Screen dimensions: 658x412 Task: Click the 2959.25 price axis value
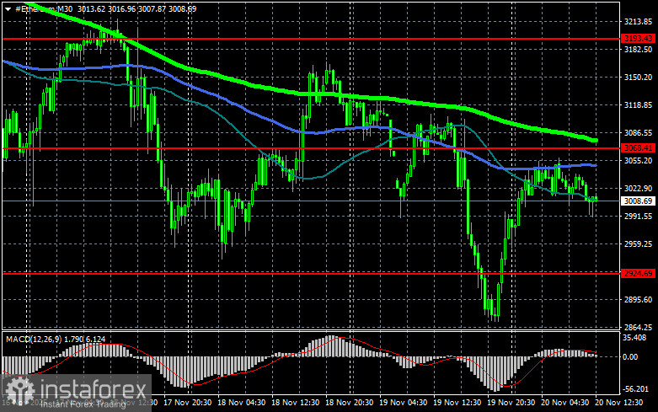click(638, 243)
